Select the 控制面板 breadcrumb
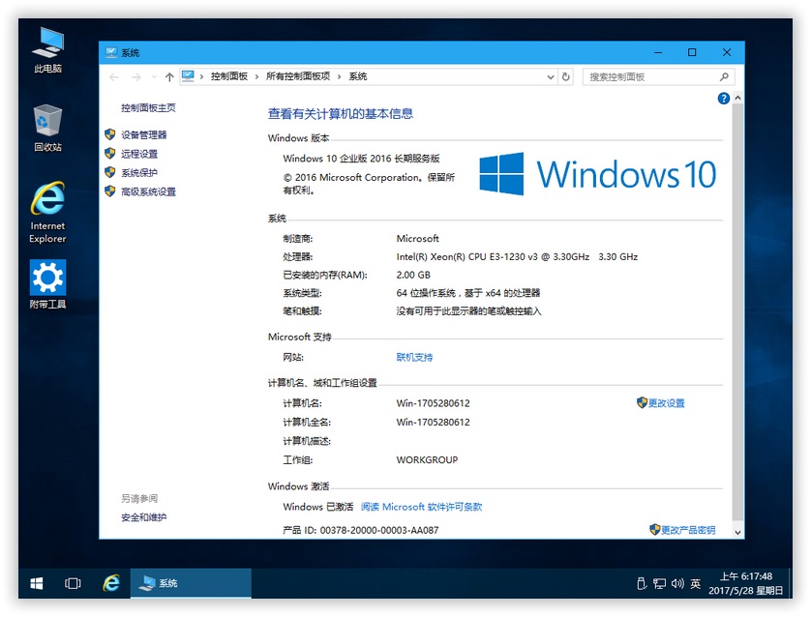The image size is (811, 617). [229, 76]
